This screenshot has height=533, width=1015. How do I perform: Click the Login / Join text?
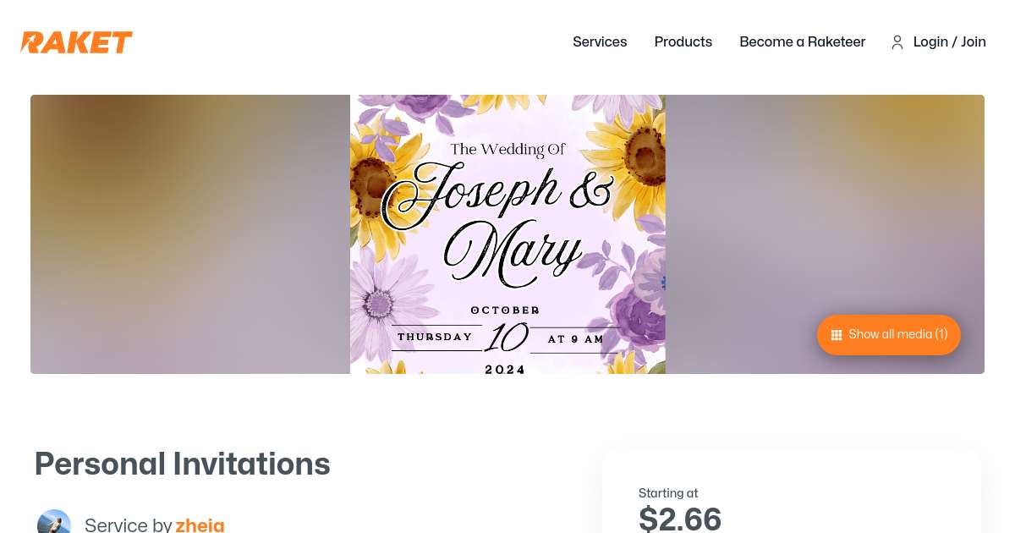pos(949,42)
